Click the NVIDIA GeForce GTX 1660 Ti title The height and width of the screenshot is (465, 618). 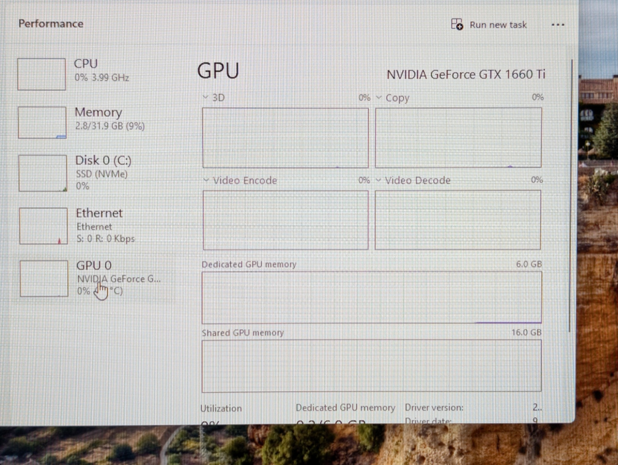(x=466, y=74)
